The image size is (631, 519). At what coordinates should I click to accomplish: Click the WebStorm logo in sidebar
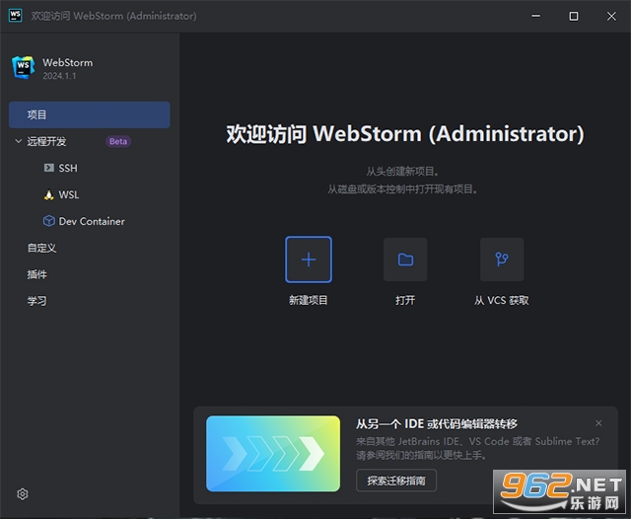[24, 67]
